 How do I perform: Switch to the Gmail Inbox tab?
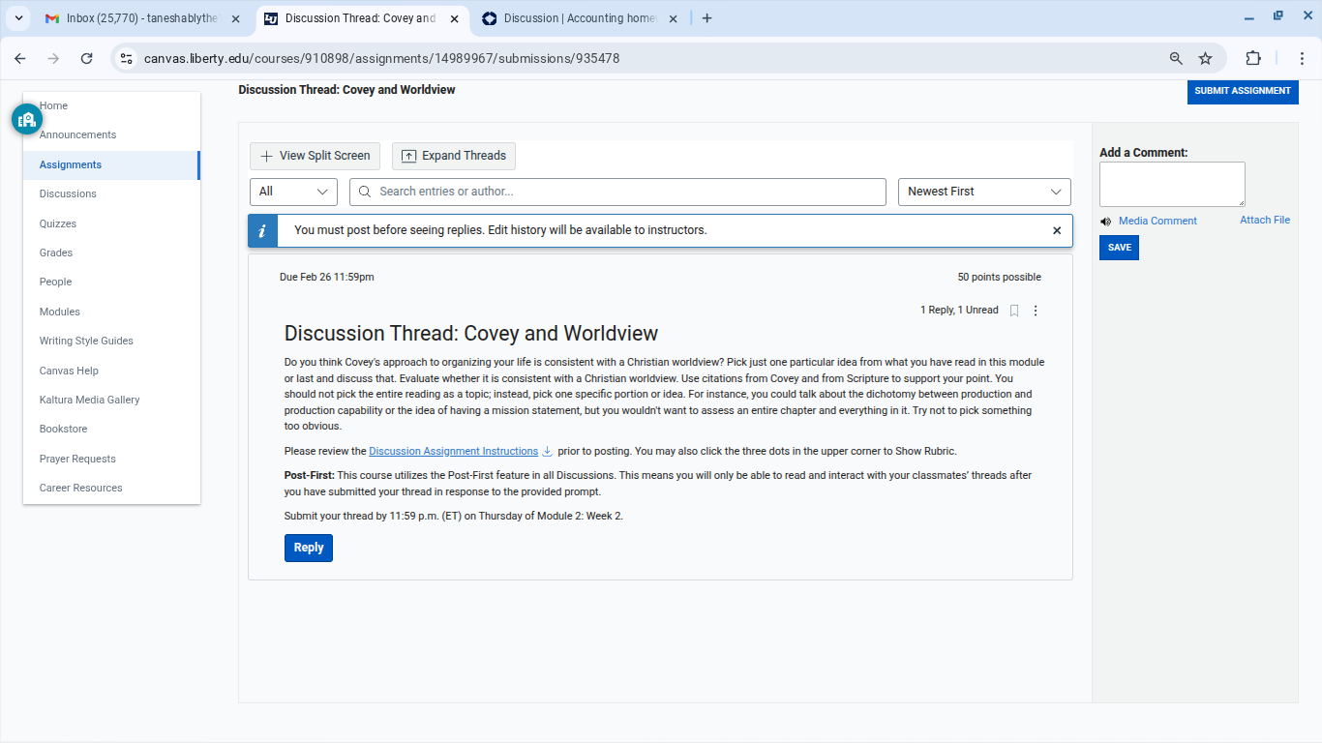click(143, 18)
